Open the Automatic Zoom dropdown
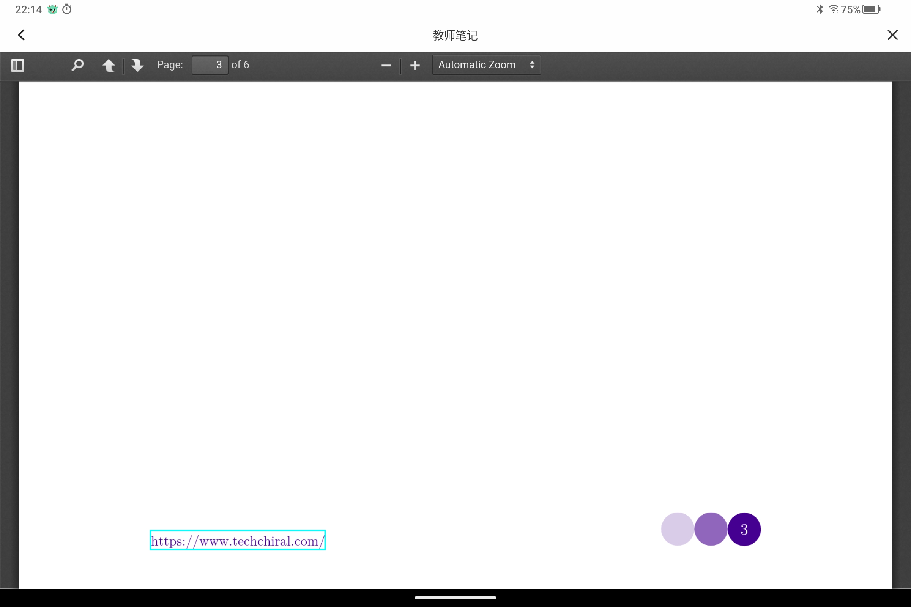Image resolution: width=911 pixels, height=607 pixels. pos(487,64)
